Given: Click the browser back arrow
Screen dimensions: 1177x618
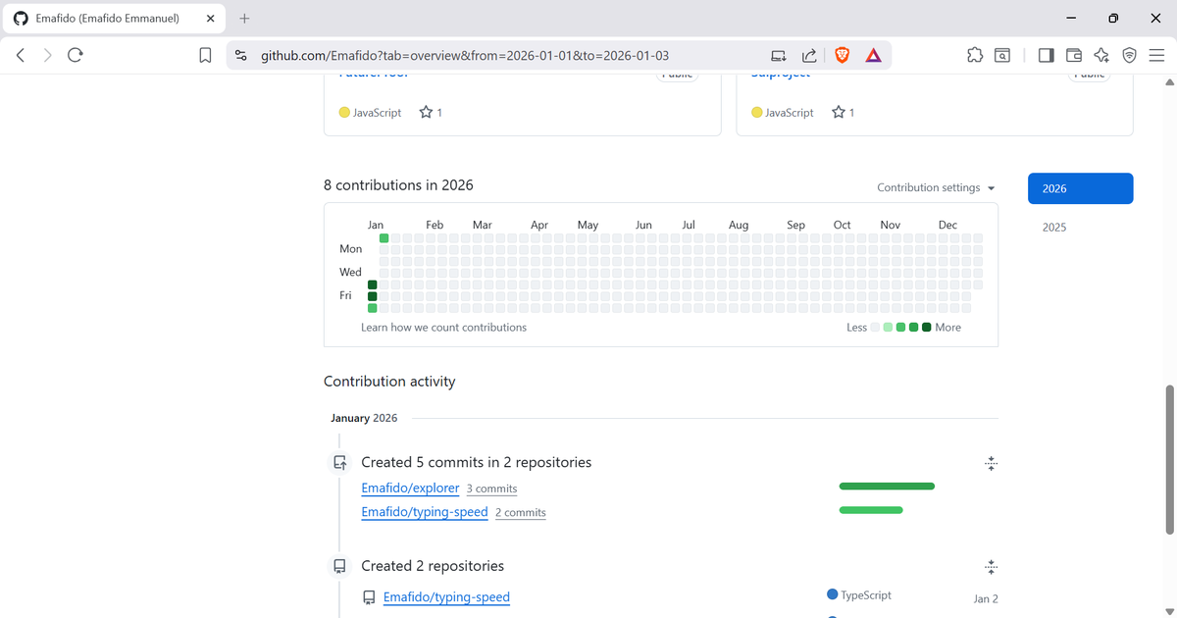Looking at the screenshot, I should click(x=21, y=56).
